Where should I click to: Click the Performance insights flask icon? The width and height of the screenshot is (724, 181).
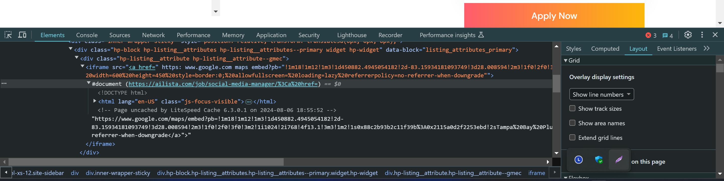pos(481,35)
